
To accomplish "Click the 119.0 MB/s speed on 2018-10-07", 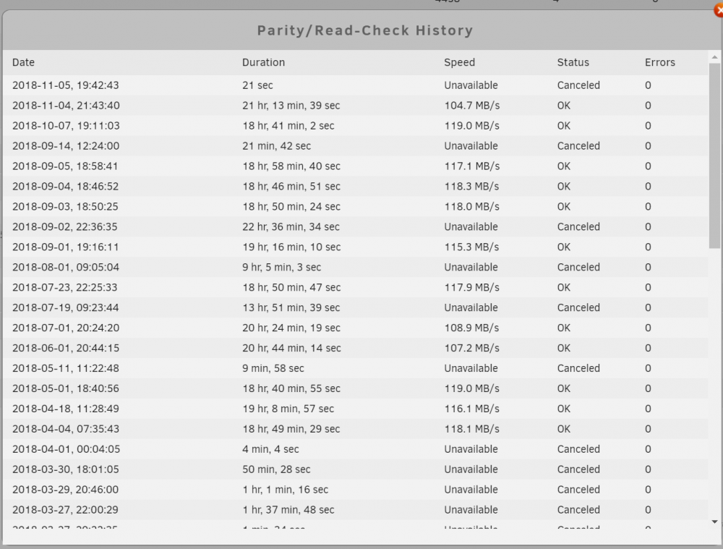I will [x=471, y=126].
